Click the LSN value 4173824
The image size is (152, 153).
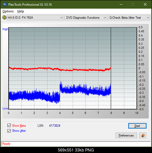coord(55,126)
